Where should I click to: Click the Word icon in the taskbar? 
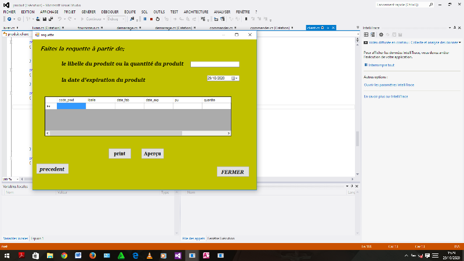pos(78,255)
